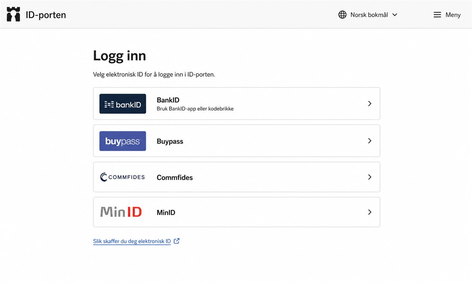
Task: Click the ID-porten castle logo icon
Action: point(13,15)
